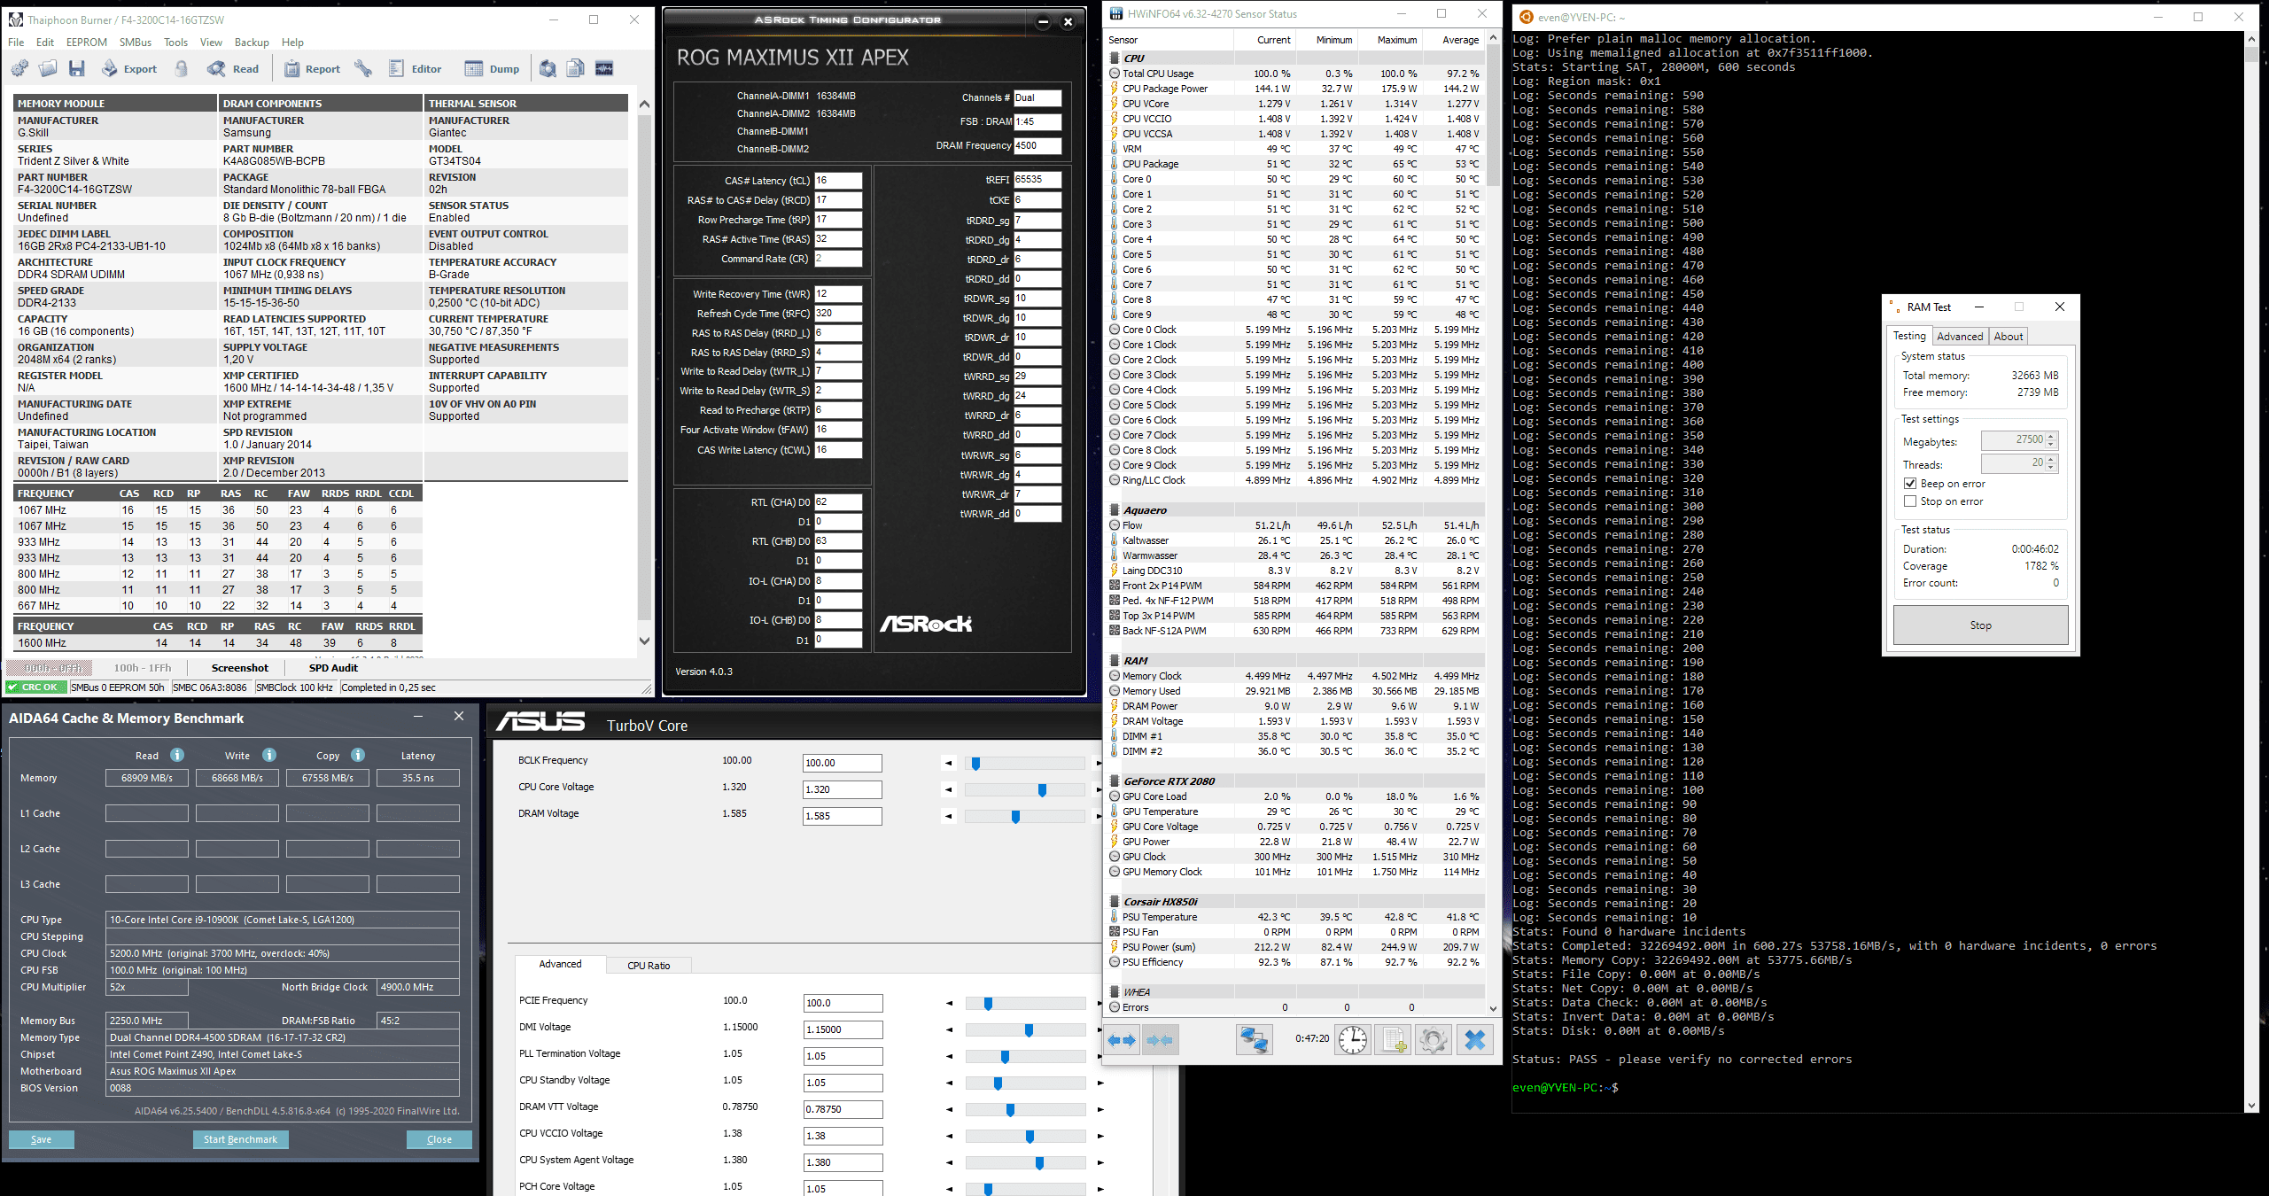The width and height of the screenshot is (2269, 1196).
Task: Collapse the CPU sensor group in HWiNFO
Action: (x=1115, y=58)
